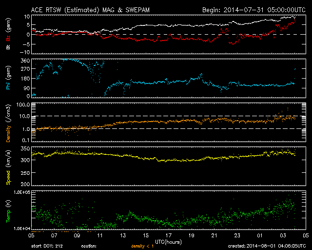Click the '1.0E+06' tick on the Temp axis
Viewport: 312px width, 250px height.
coord(22,192)
